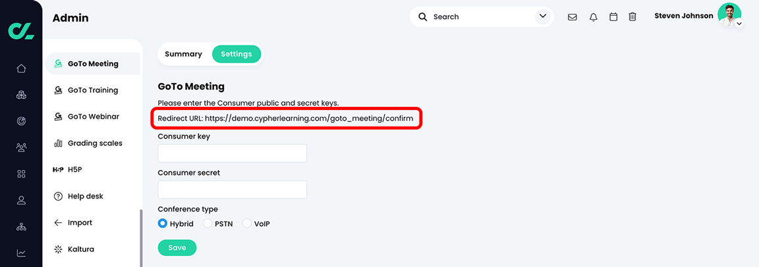Click the Save button
759x267 pixels.
[177, 248]
